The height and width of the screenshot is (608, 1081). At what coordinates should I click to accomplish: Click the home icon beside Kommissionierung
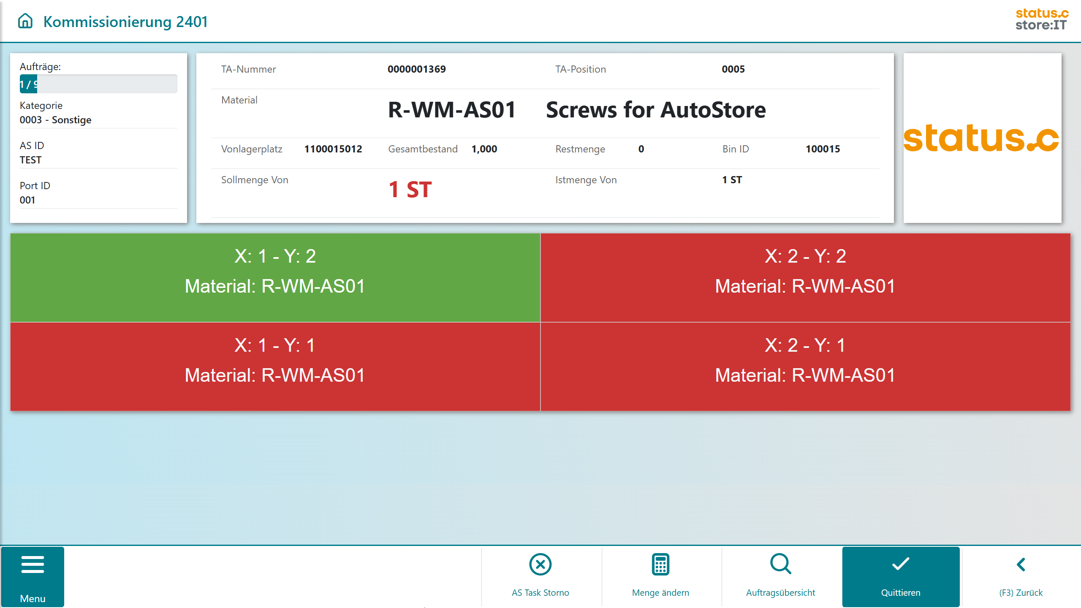[x=25, y=21]
